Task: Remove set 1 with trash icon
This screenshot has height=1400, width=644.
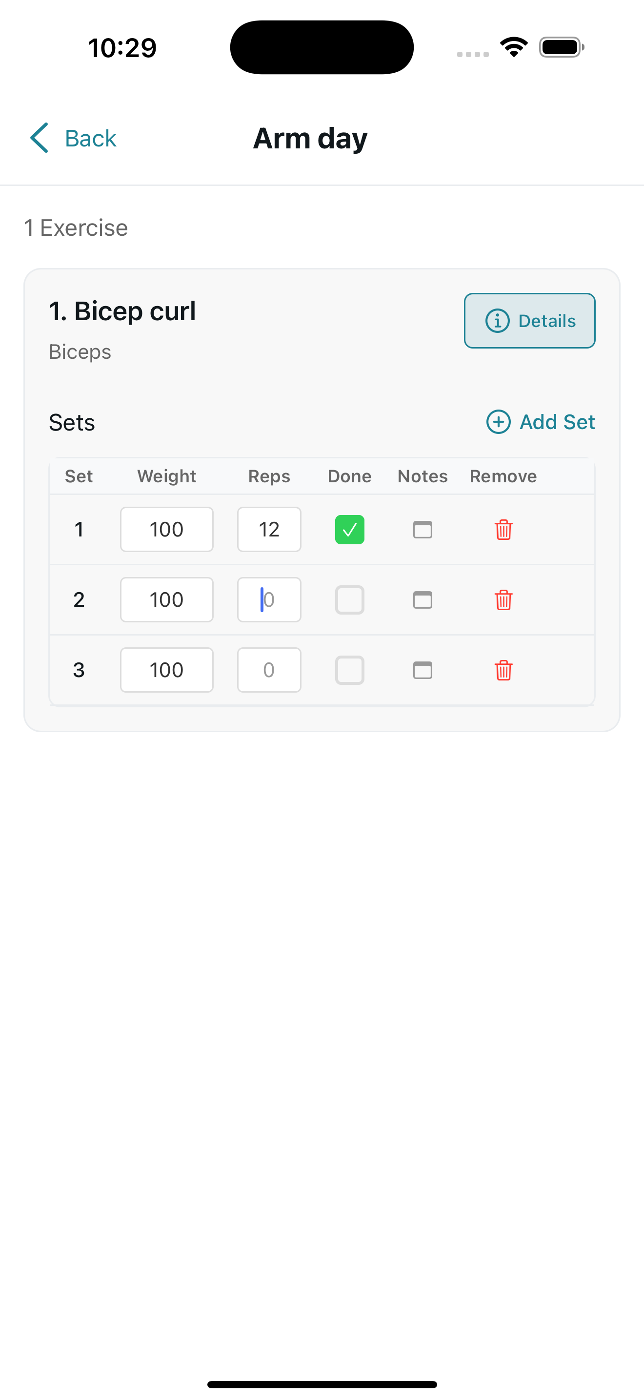Action: tap(503, 529)
